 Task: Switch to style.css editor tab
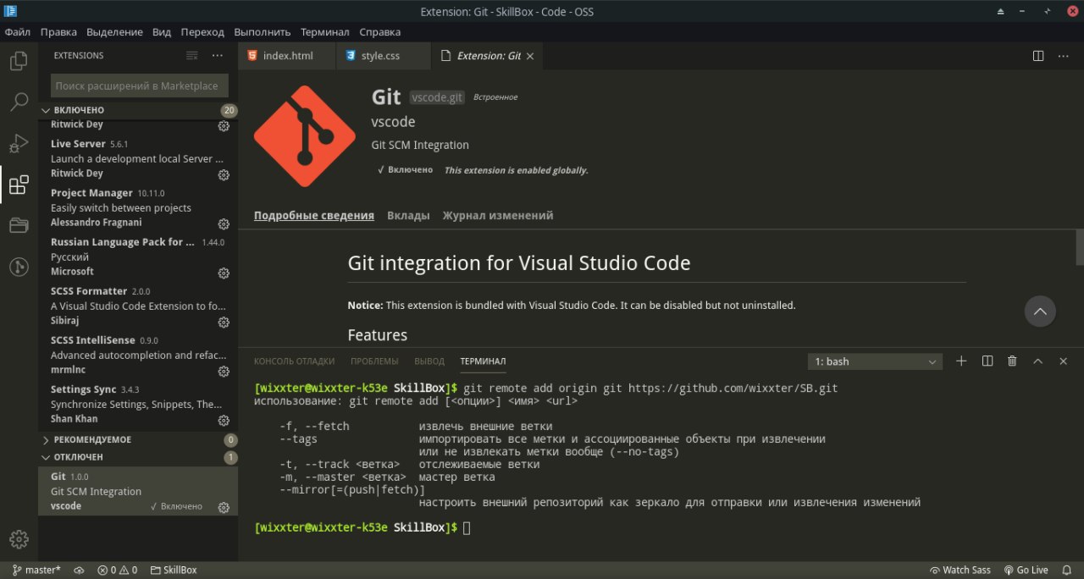[x=384, y=56]
